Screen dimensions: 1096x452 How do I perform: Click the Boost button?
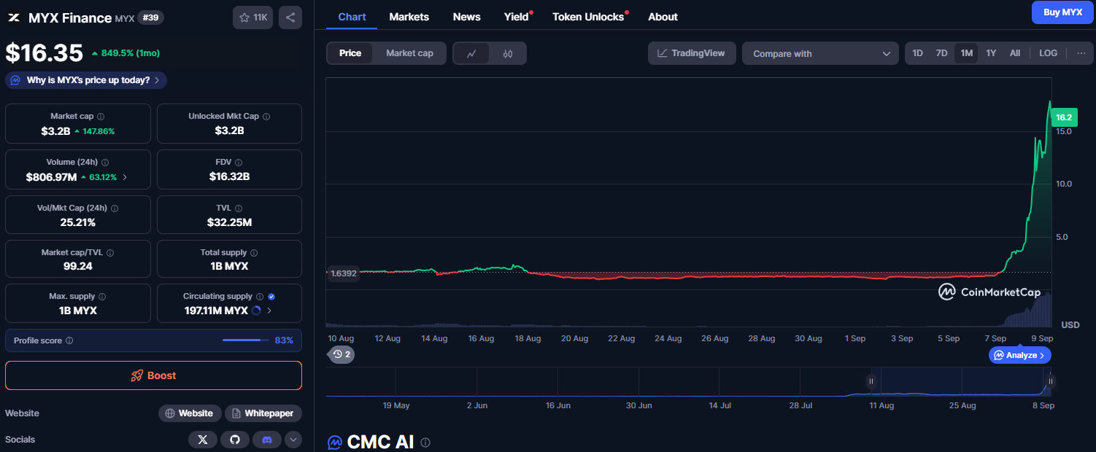[x=153, y=375]
